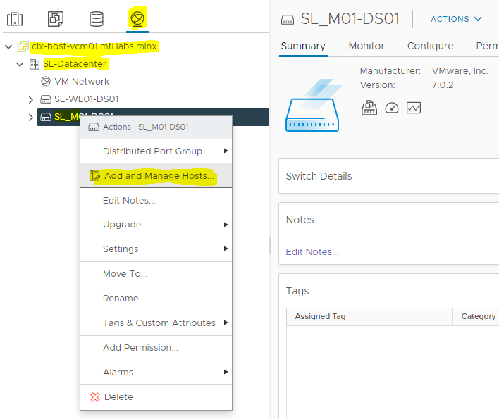Select the Networking inventory icon
Image resolution: width=499 pixels, height=419 pixels.
[x=137, y=18]
